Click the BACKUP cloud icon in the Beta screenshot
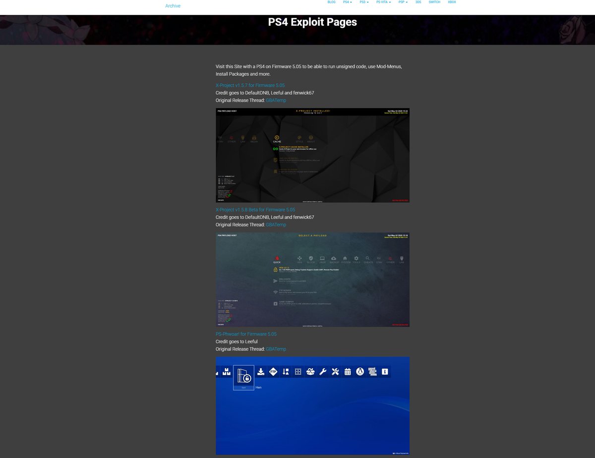This screenshot has width=595, height=458. click(334, 258)
